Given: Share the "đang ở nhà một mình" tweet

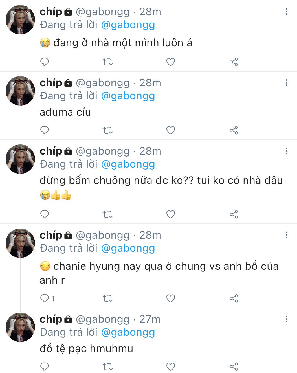Looking at the screenshot, I should pos(234,62).
